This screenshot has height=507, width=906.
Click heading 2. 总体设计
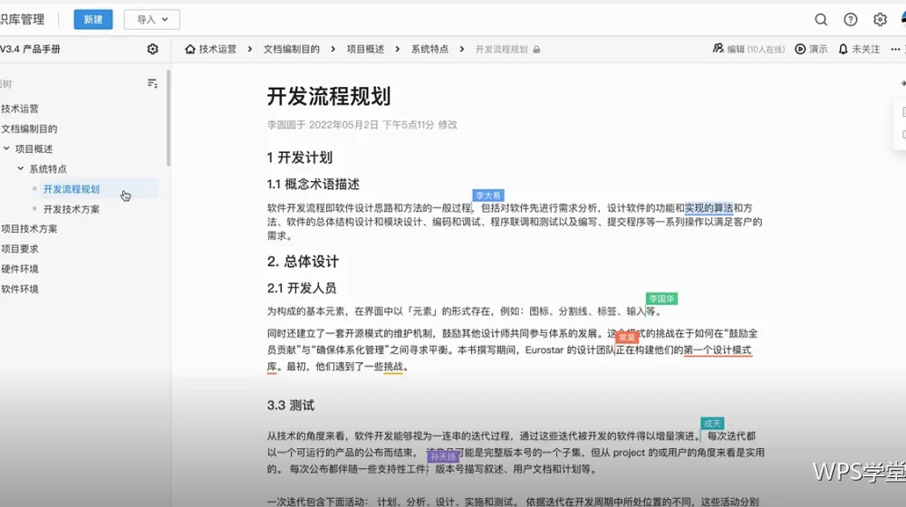(x=303, y=262)
